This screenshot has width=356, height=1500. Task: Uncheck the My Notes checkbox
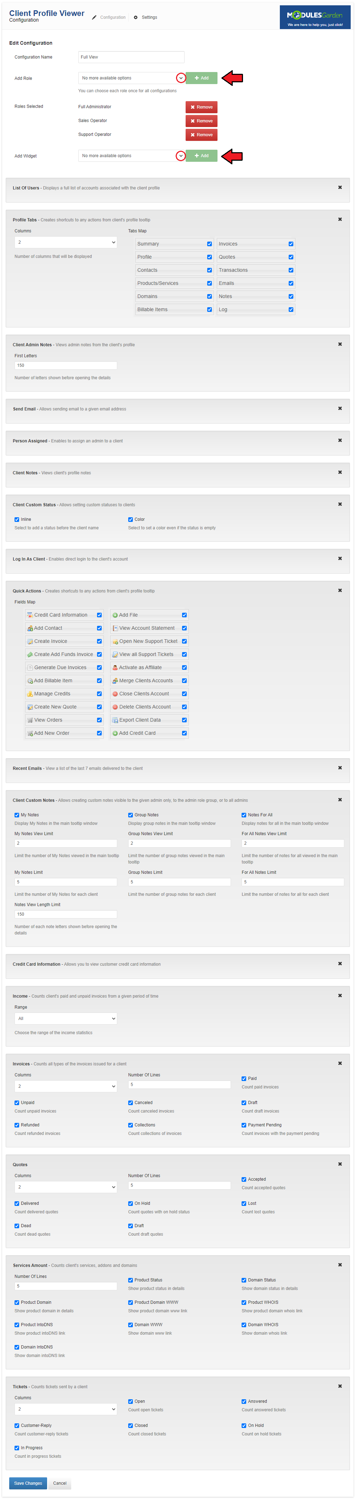coord(17,815)
